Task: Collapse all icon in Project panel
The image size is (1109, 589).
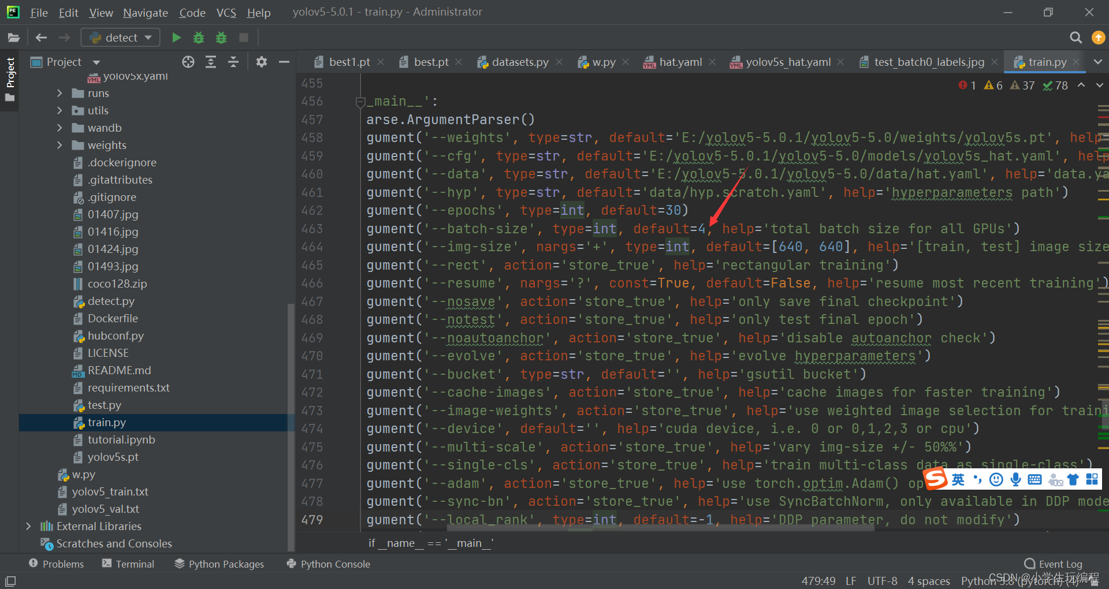Action: 233,62
